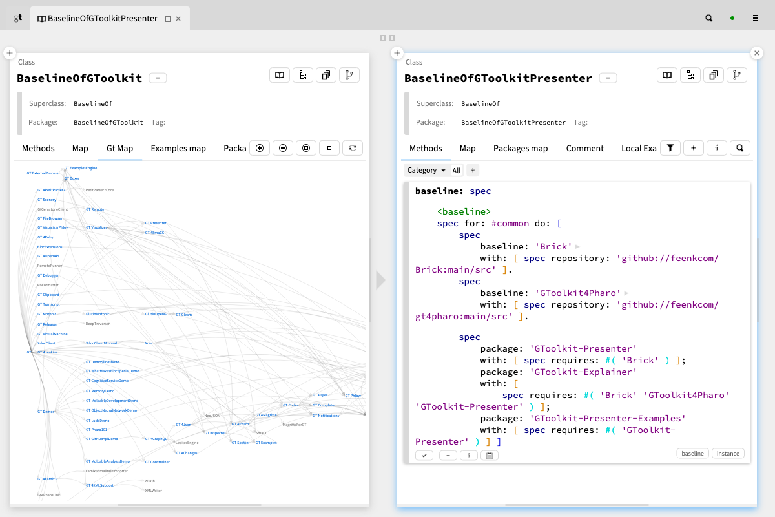This screenshot has width=775, height=517.
Task: Open the Spotter search icon in top bar
Action: [708, 18]
